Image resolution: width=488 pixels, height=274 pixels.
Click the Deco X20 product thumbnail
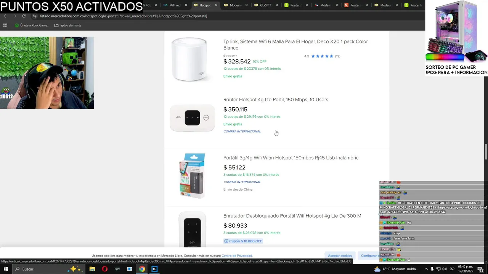click(x=189, y=59)
